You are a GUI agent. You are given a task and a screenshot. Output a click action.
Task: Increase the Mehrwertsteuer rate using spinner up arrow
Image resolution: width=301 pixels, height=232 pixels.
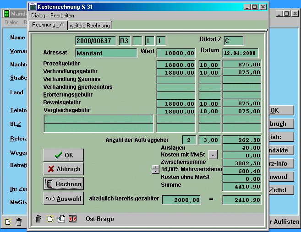155,167
